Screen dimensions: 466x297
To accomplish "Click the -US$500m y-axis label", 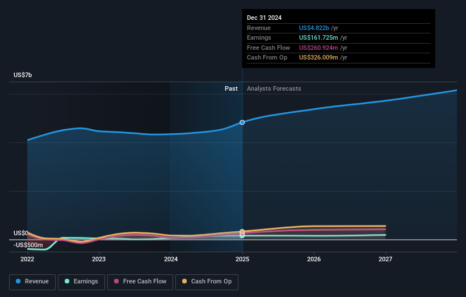I will pyautogui.click(x=28, y=245).
